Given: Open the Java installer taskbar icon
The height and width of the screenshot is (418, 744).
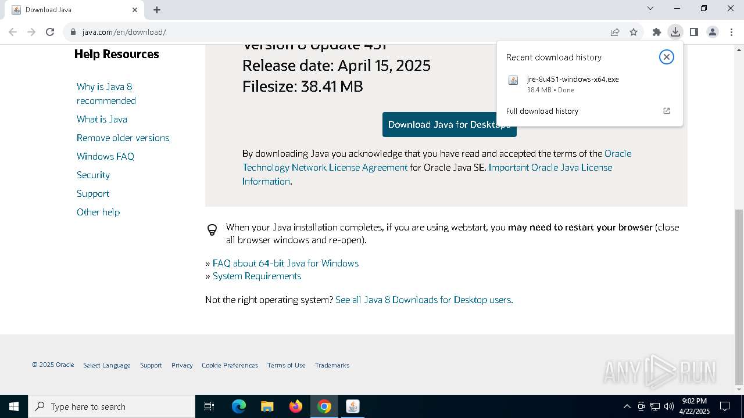Looking at the screenshot, I should 352,406.
